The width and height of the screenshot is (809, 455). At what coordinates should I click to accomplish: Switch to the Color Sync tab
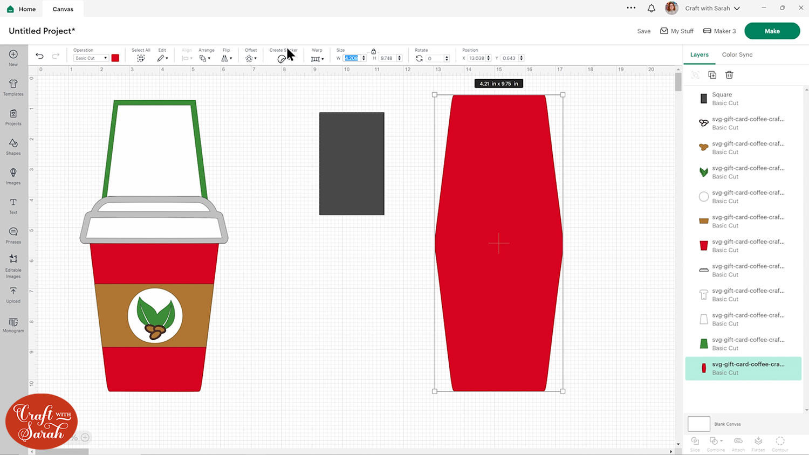pyautogui.click(x=737, y=54)
